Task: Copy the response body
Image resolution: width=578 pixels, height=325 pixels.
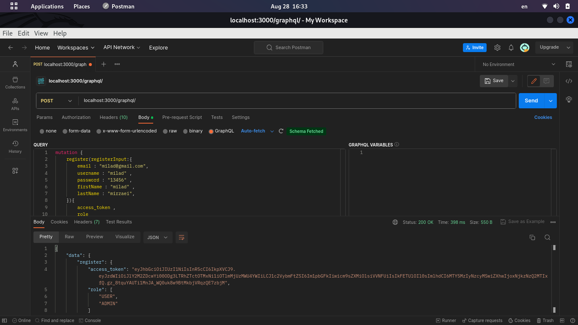Action: (x=532, y=237)
